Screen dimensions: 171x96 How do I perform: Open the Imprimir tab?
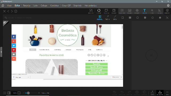click(77, 6)
